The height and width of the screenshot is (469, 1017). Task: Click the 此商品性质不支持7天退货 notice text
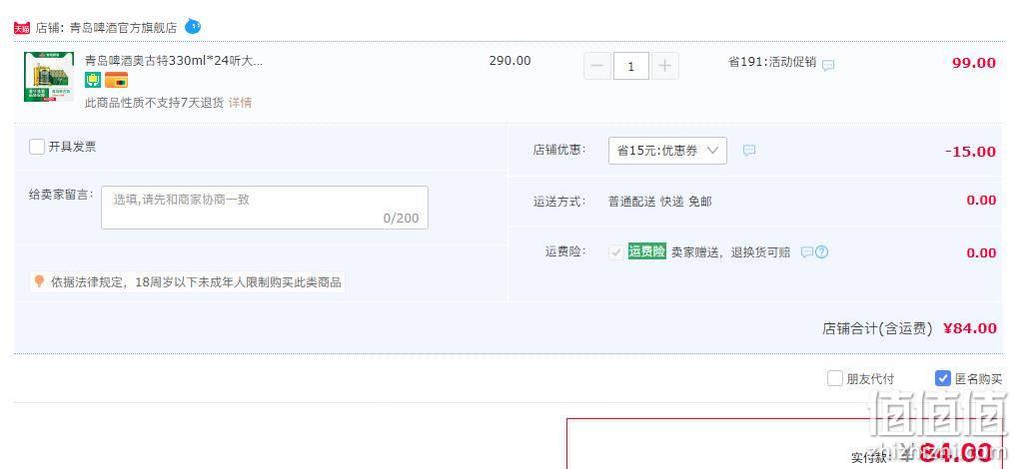pyautogui.click(x=155, y=103)
